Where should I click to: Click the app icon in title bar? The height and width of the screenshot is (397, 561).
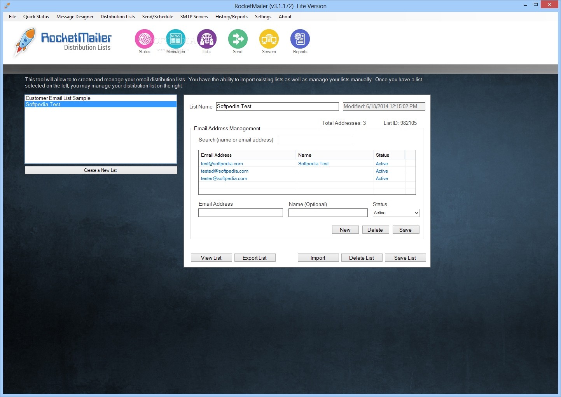pyautogui.click(x=7, y=5)
